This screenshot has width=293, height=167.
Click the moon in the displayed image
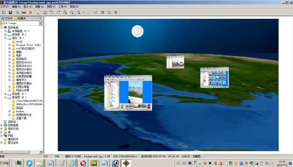click(138, 31)
